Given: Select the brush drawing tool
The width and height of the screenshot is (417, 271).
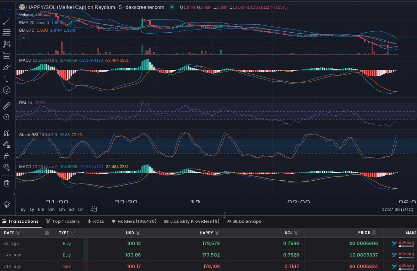Looking at the screenshot, I should point(7,67).
